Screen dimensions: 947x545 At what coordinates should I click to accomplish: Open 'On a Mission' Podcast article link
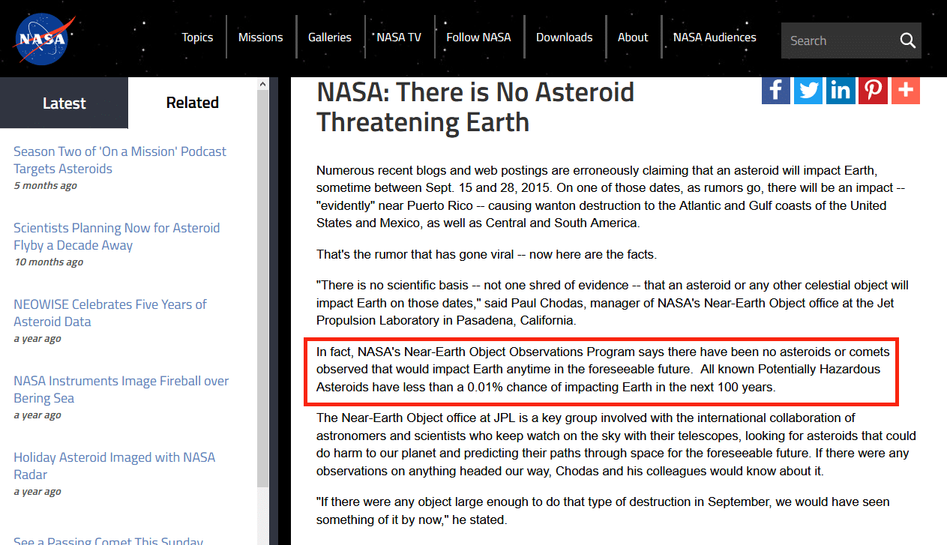click(119, 160)
